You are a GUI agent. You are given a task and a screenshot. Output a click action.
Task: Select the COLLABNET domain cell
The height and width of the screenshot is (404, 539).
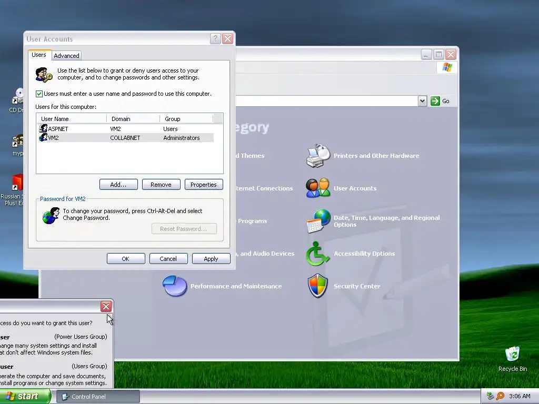click(125, 138)
